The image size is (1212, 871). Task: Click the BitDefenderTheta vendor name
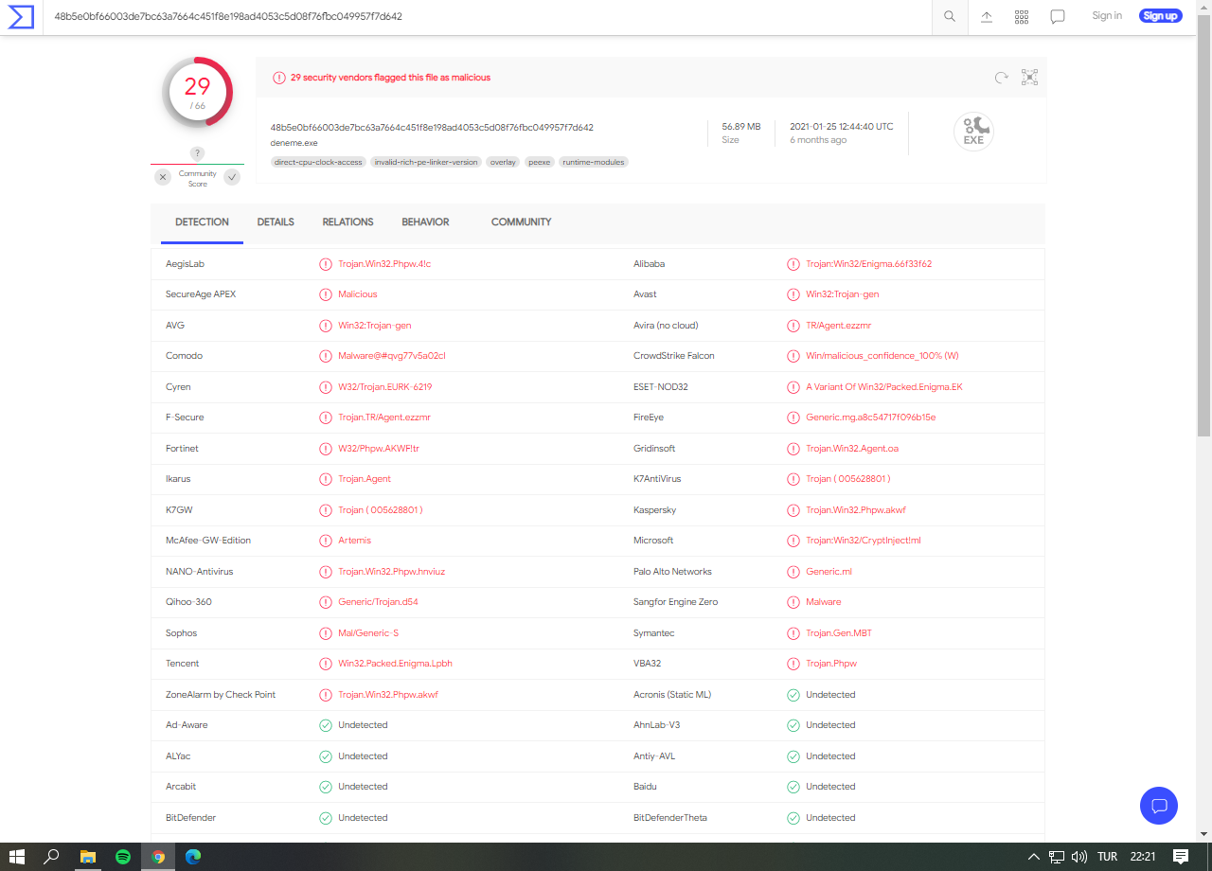pyautogui.click(x=670, y=818)
